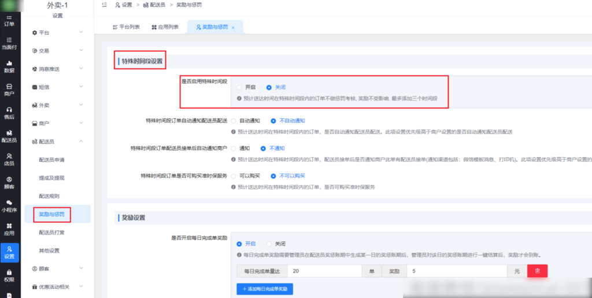Select 关闭 for 每日完成单奖励
Viewport: 592px width, 298px height.
pyautogui.click(x=276, y=244)
